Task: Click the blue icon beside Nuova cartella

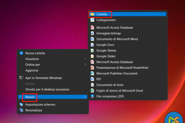Action: point(21,53)
